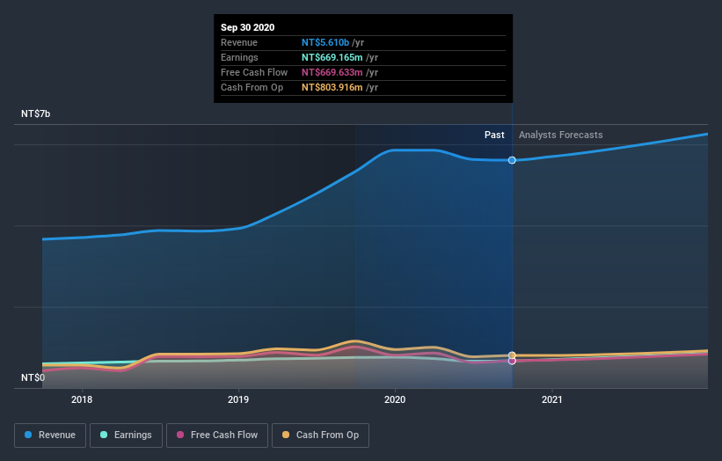Click the Earnings row label in tooltip
The image size is (722, 461).
(239, 57)
